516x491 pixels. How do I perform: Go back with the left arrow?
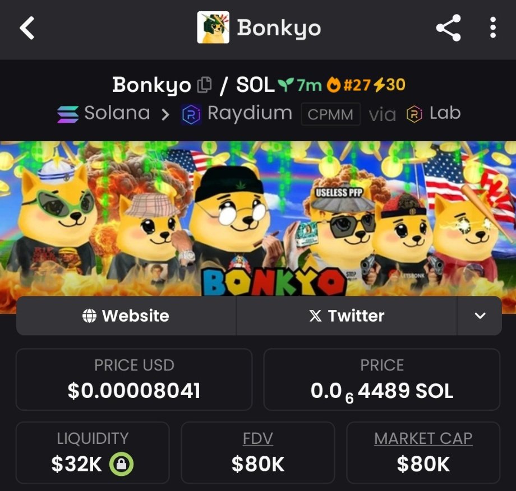click(27, 28)
